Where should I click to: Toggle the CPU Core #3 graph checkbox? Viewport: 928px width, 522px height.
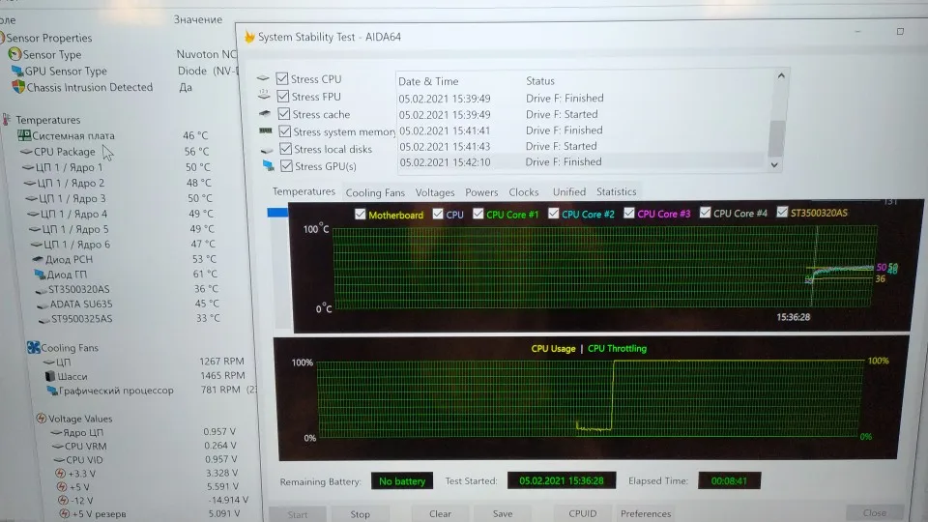pyautogui.click(x=629, y=213)
